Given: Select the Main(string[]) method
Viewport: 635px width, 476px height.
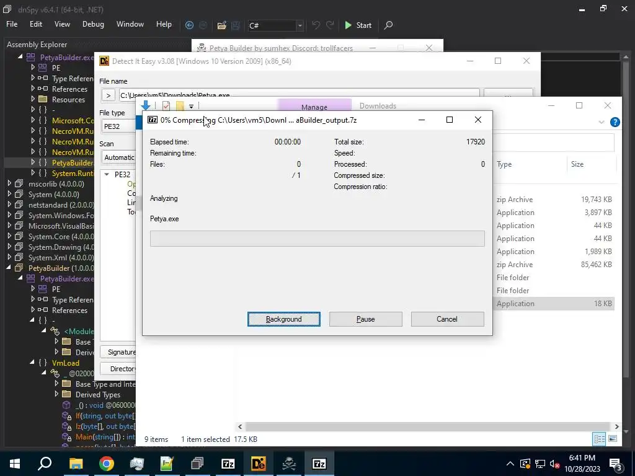Looking at the screenshot, I should pyautogui.click(x=105, y=437).
